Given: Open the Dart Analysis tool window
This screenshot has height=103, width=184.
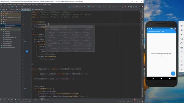Looking at the screenshot, I should (x=27, y=100).
